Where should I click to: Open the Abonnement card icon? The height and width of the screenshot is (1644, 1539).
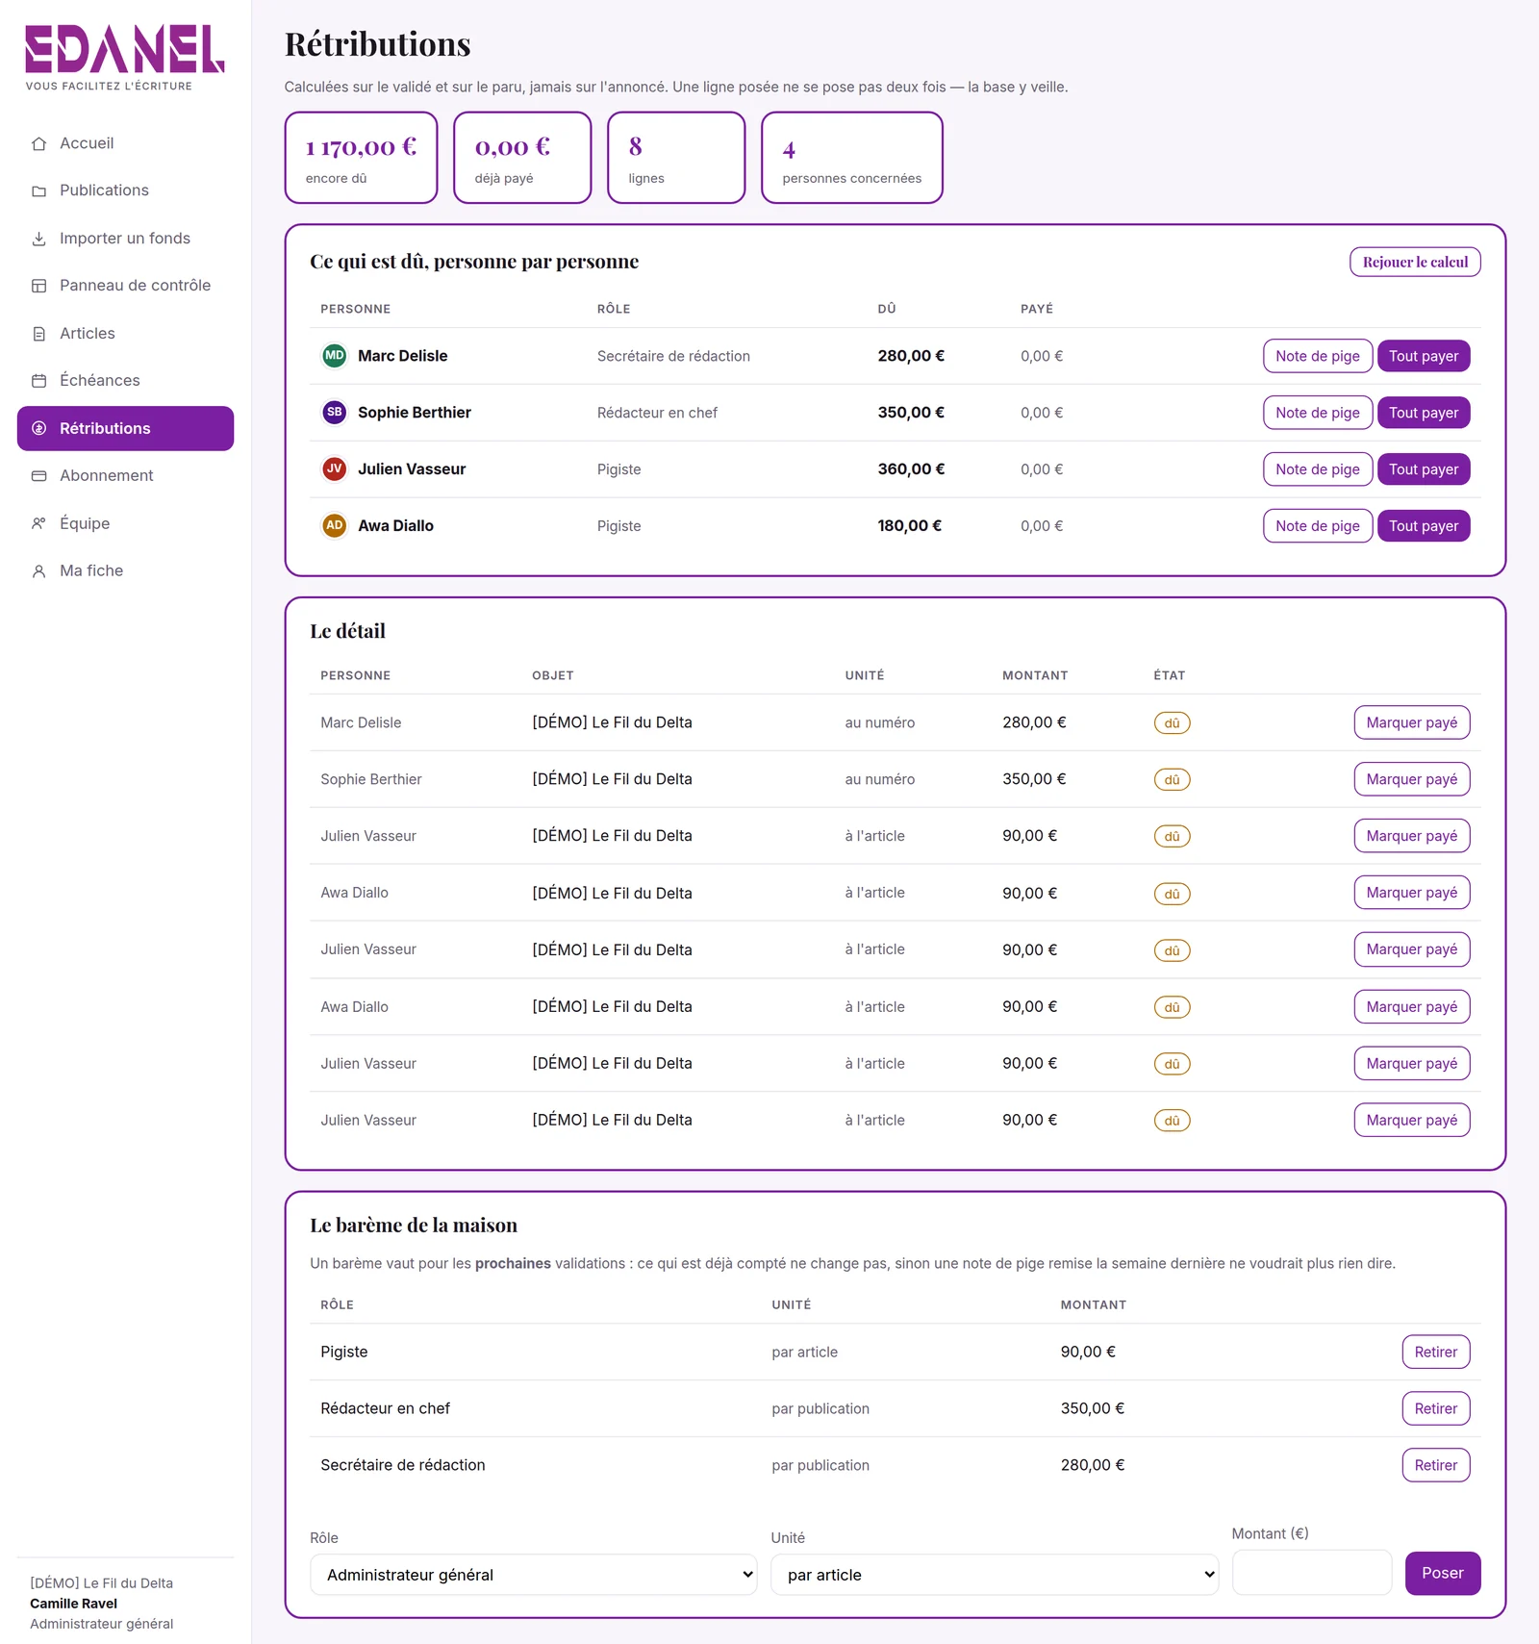[x=38, y=476]
